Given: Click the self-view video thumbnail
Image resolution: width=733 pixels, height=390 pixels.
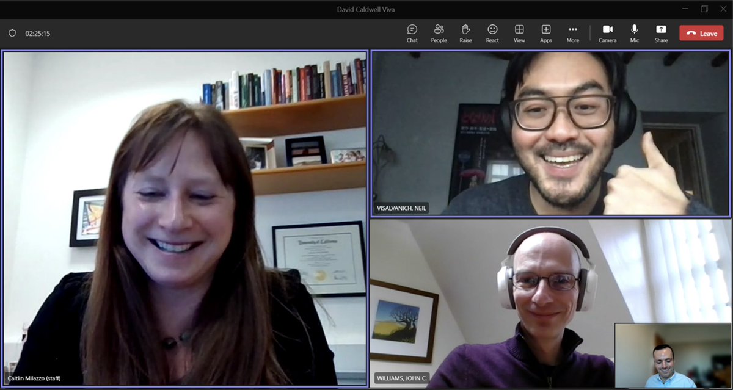Looking at the screenshot, I should point(672,355).
